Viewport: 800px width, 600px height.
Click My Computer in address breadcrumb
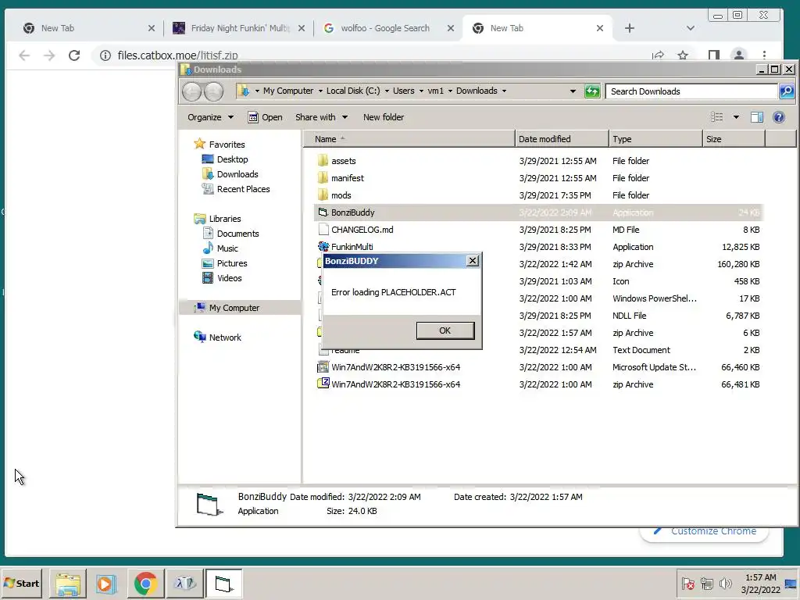[x=287, y=91]
